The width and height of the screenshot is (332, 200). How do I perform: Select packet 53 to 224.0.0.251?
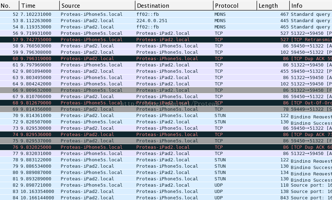166,20
